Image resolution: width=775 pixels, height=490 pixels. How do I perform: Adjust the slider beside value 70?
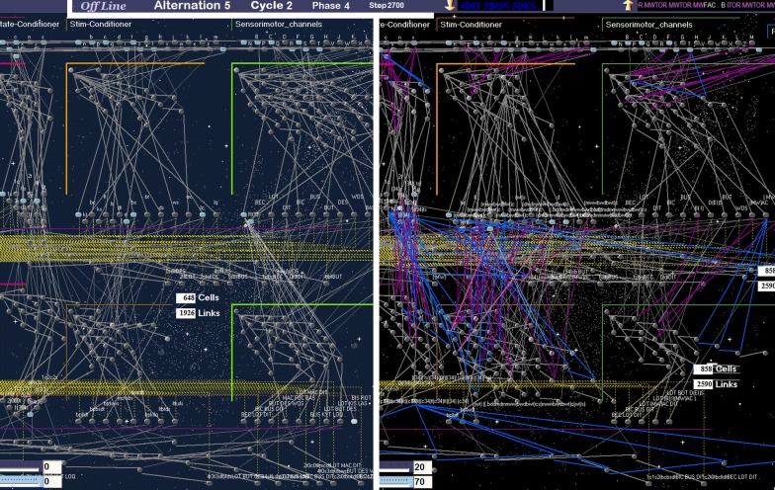pyautogui.click(x=395, y=482)
